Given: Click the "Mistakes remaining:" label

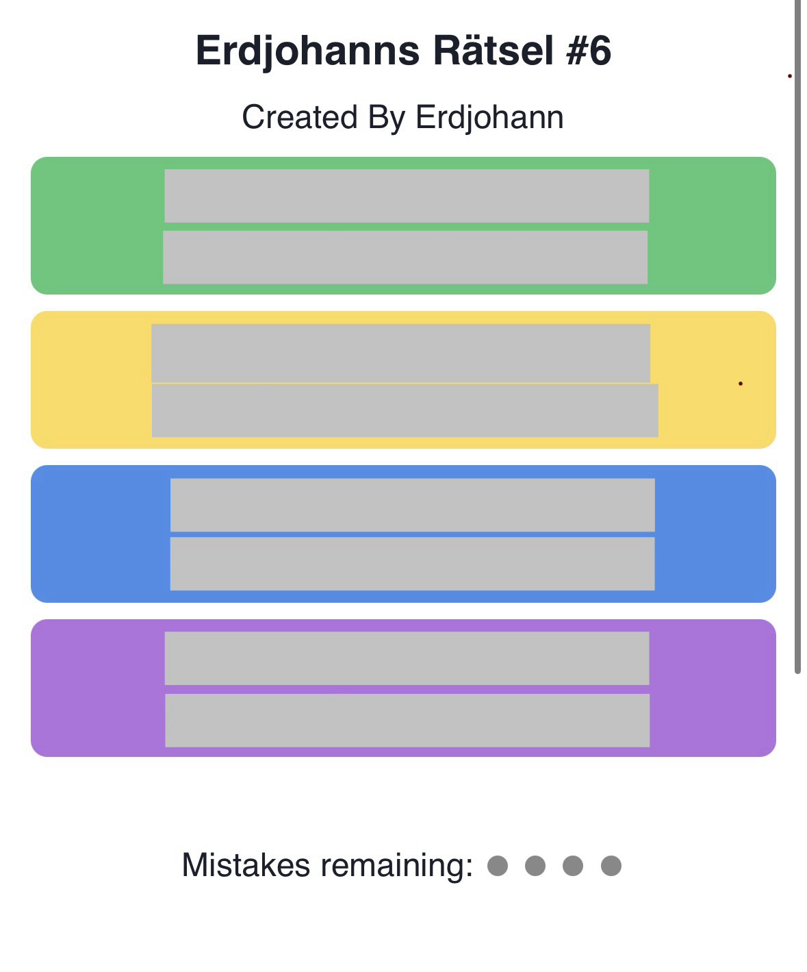Looking at the screenshot, I should 327,865.
